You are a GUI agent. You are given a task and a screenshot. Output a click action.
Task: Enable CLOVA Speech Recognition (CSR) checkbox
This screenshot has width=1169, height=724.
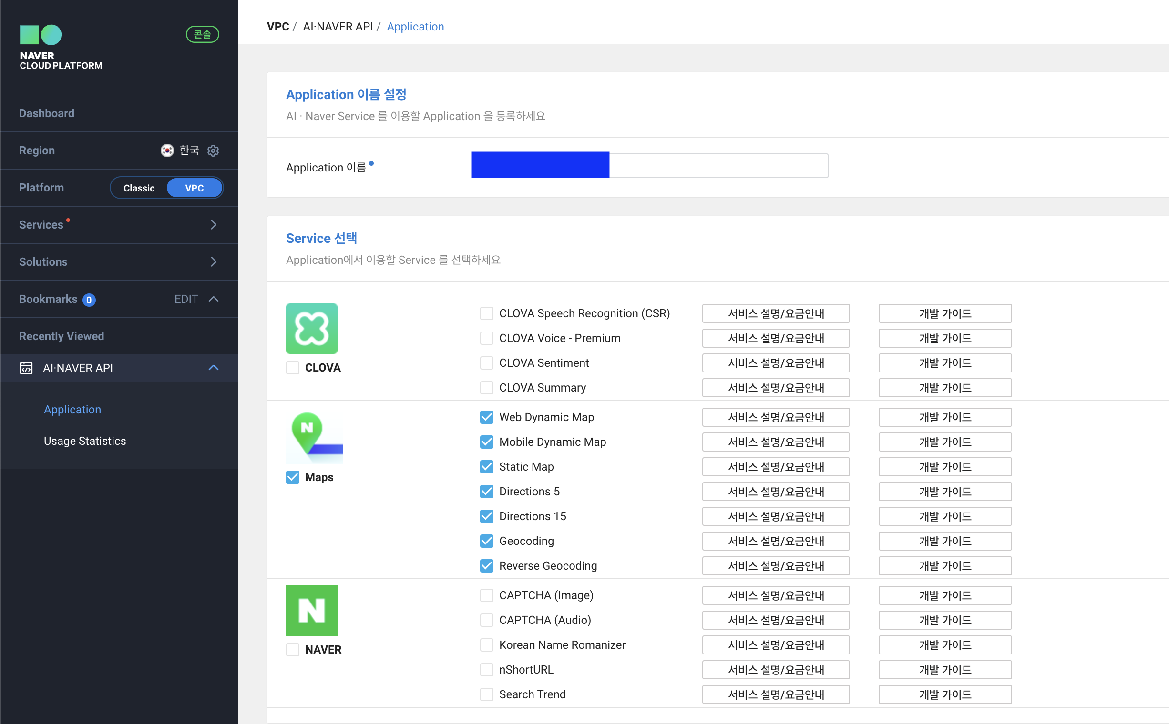point(486,313)
